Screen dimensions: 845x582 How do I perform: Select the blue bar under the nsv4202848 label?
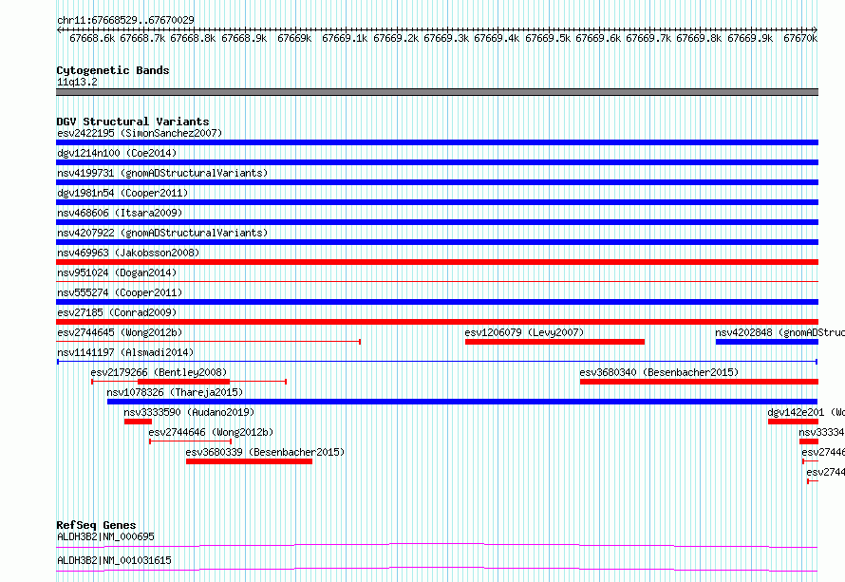click(x=767, y=342)
